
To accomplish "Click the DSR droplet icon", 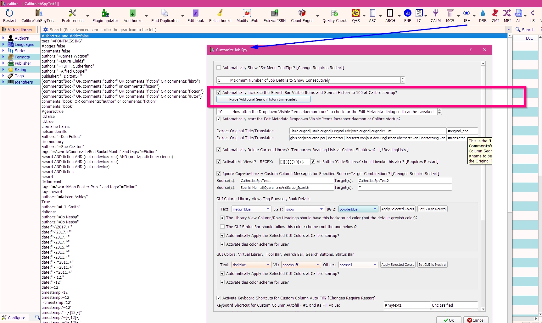I will tap(483, 13).
